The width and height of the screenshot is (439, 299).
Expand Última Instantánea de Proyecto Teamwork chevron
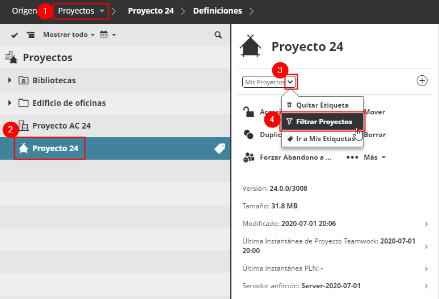[x=426, y=246]
